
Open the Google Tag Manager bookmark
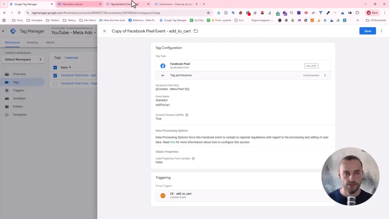(x=173, y=21)
